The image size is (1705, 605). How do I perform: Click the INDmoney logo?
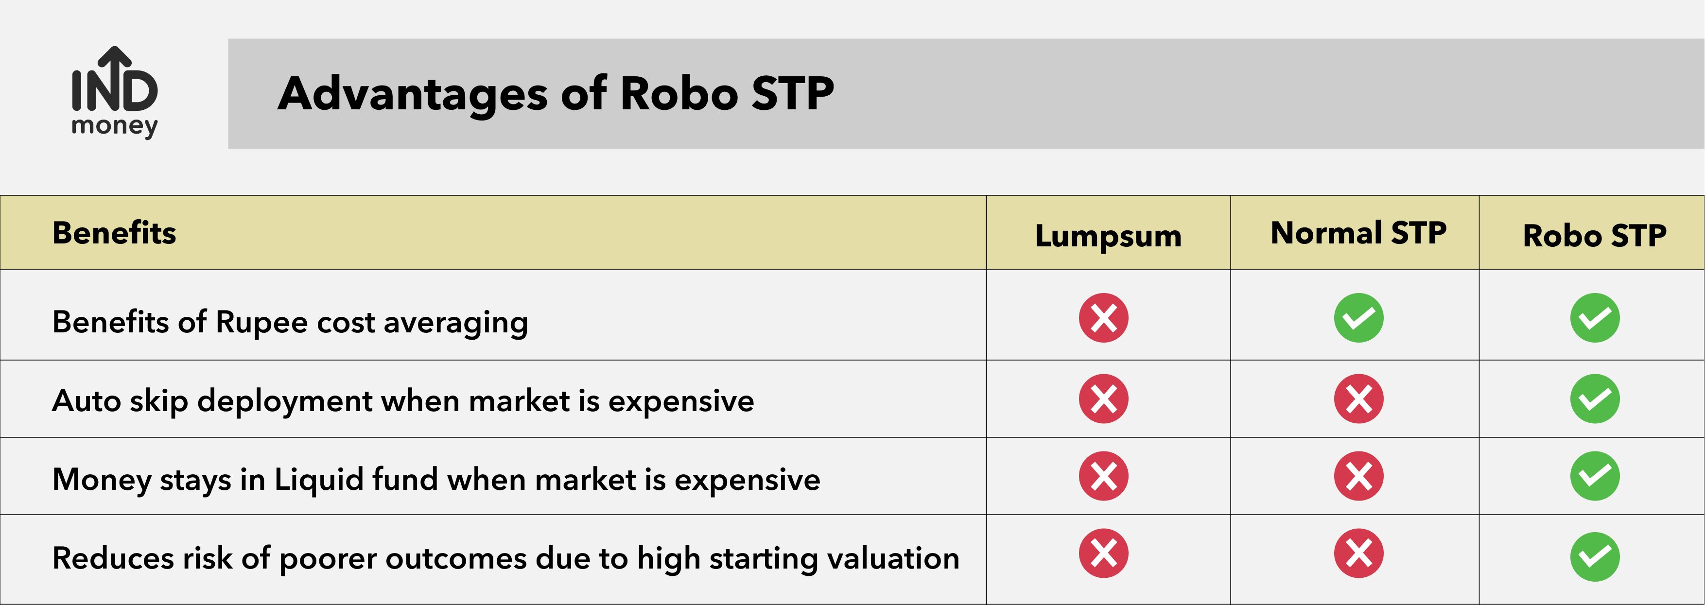[115, 93]
